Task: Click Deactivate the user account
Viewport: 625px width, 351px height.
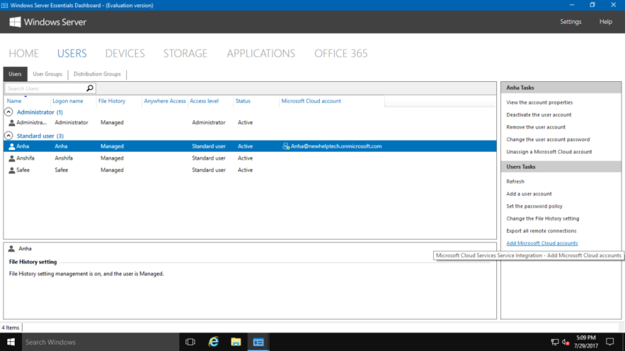Action: pos(538,115)
